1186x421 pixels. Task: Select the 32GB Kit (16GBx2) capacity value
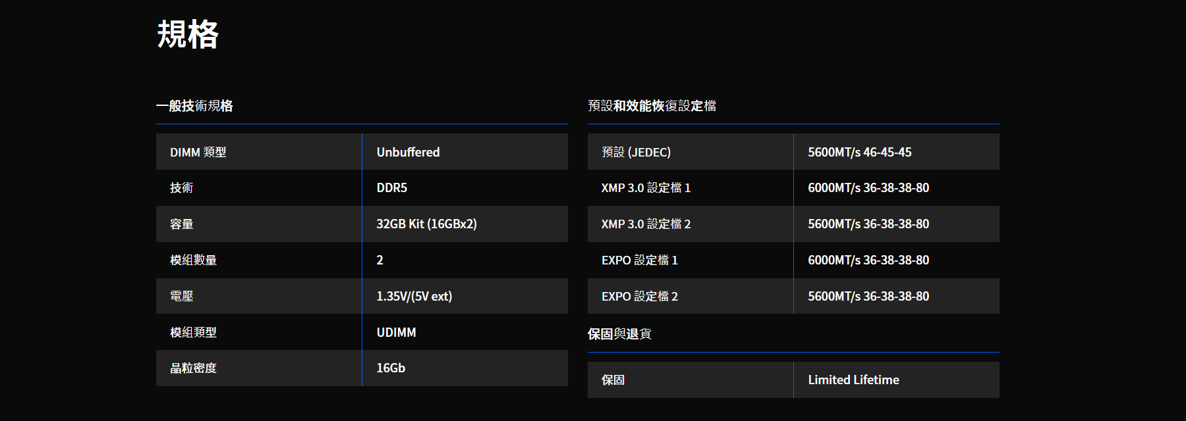(x=426, y=224)
